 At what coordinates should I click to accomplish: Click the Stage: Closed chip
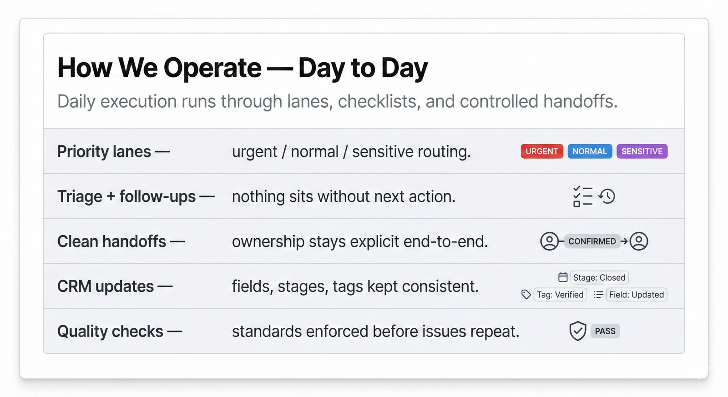point(599,277)
